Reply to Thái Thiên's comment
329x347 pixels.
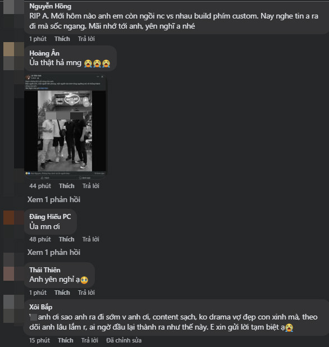(86, 293)
